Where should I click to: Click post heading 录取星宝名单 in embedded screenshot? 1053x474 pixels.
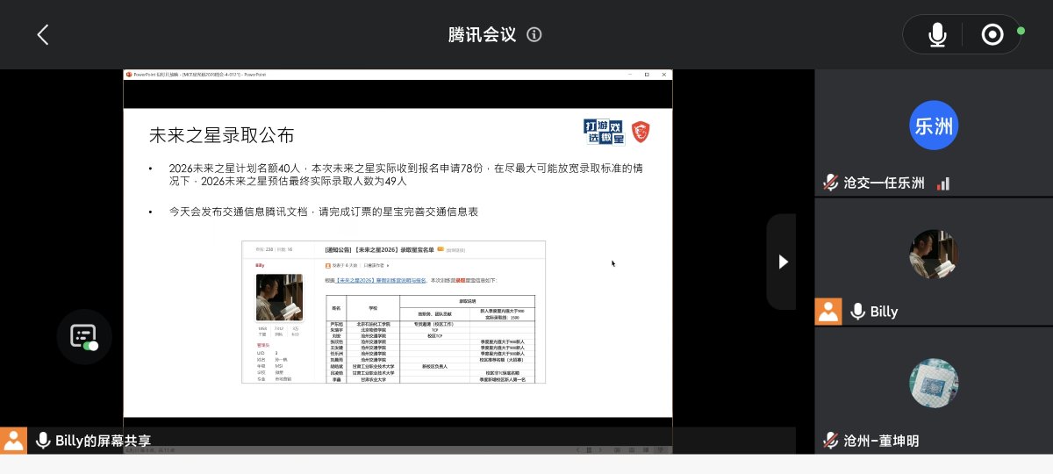[379, 249]
